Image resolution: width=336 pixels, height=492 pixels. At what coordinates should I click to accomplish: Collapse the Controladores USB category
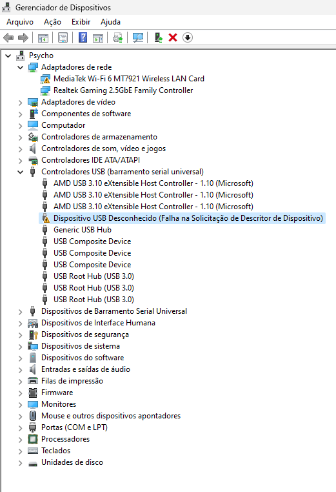coord(21,172)
